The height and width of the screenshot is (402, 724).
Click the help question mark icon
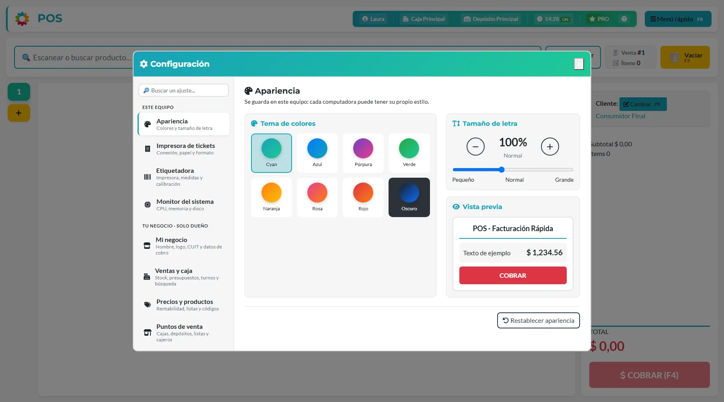click(x=624, y=19)
